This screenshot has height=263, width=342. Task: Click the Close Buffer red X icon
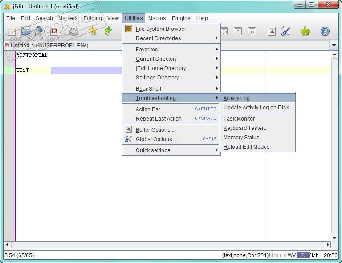point(54,31)
